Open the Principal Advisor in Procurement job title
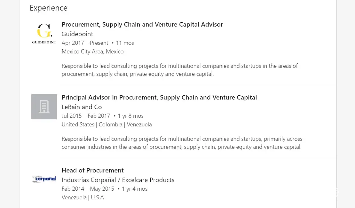 coord(159,98)
